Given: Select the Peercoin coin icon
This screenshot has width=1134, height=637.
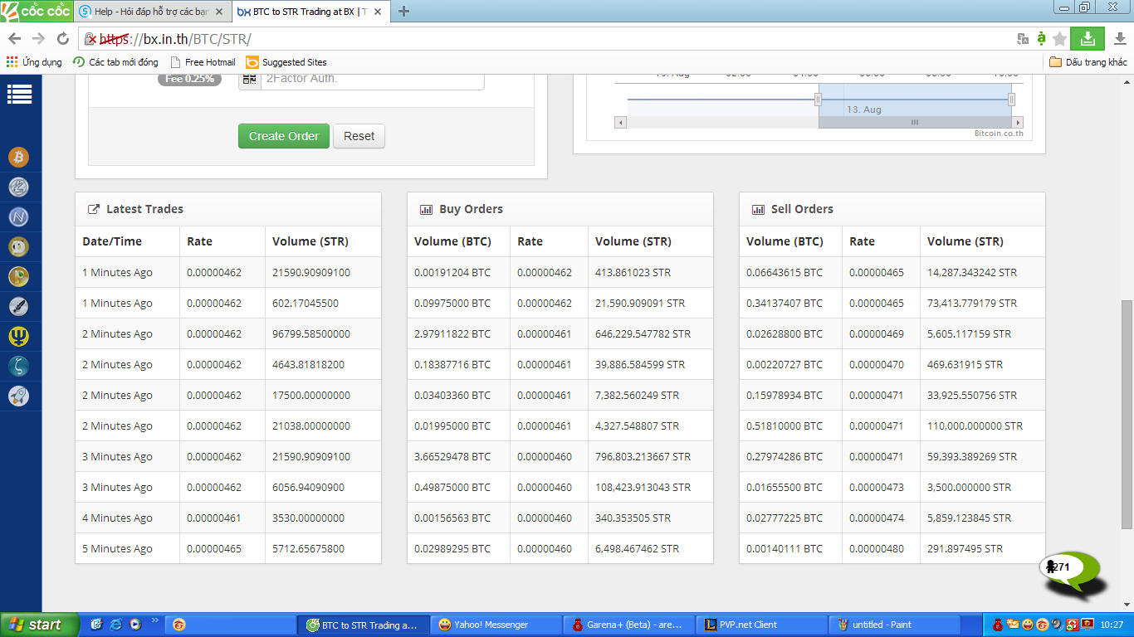Looking at the screenshot, I should click(x=18, y=277).
